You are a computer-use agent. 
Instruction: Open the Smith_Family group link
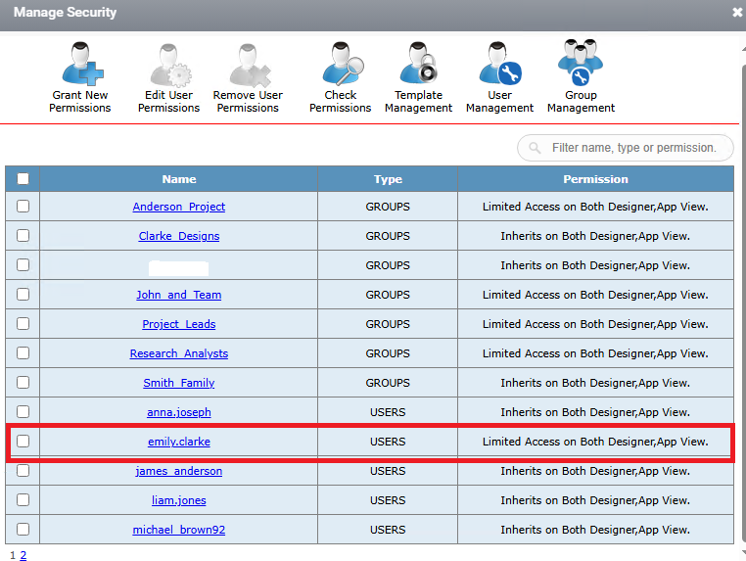click(179, 383)
